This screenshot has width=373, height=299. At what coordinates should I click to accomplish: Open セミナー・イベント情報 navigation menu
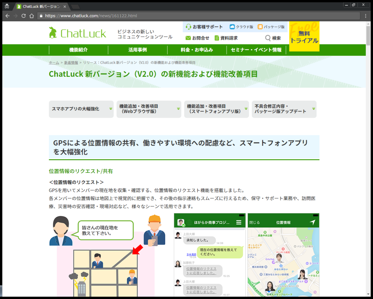(256, 50)
